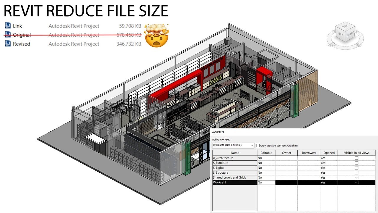Uncheck visibility for Shared Levels and Grids

356,177
